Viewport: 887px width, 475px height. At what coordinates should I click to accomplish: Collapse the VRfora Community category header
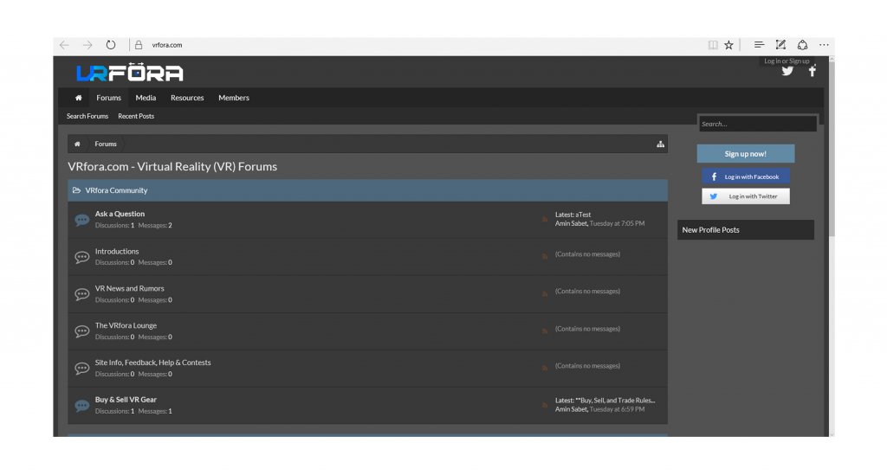click(367, 190)
